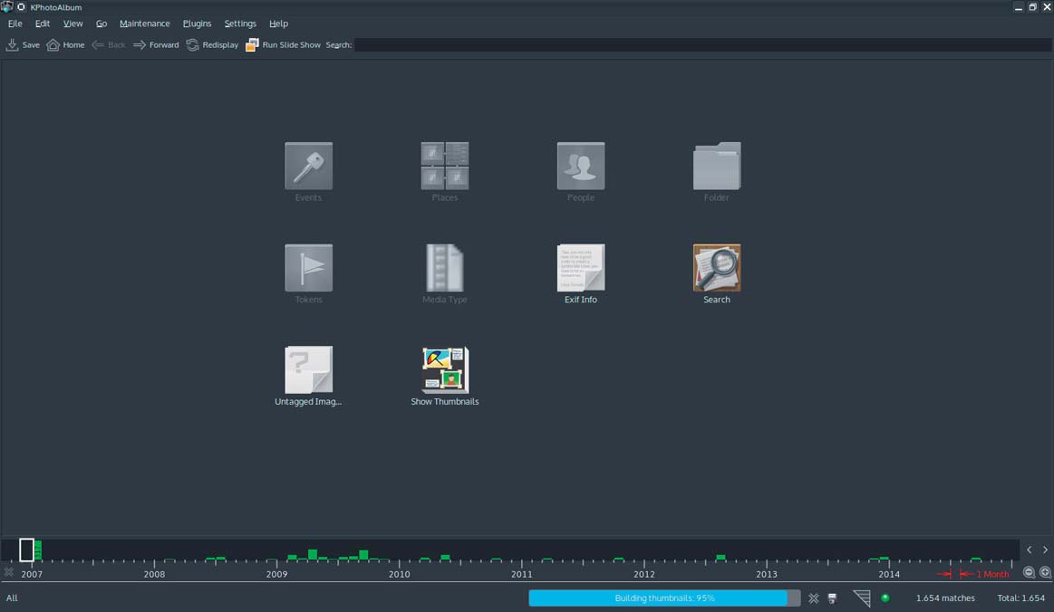Show Untagged Images

pos(308,377)
